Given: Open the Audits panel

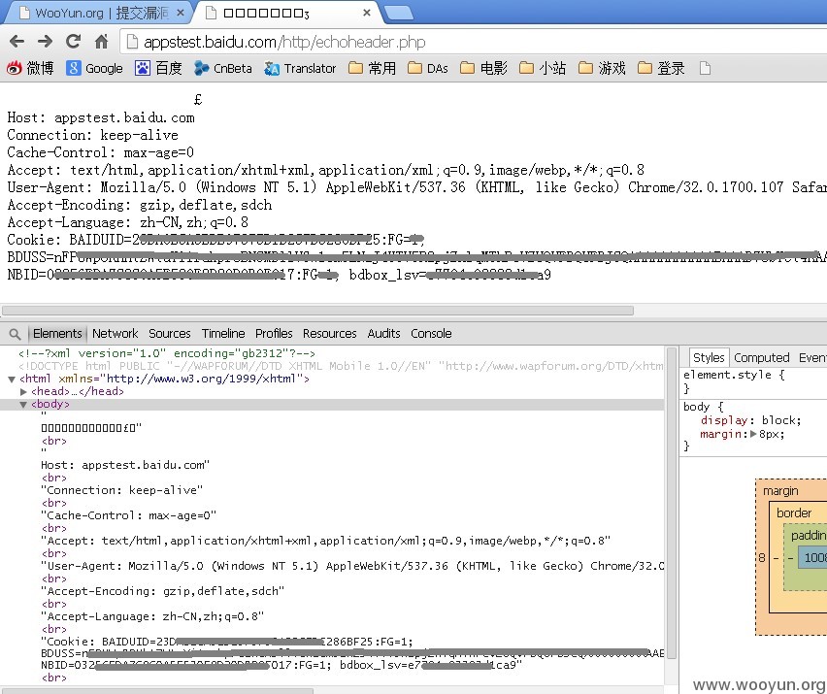Looking at the screenshot, I should tap(383, 333).
